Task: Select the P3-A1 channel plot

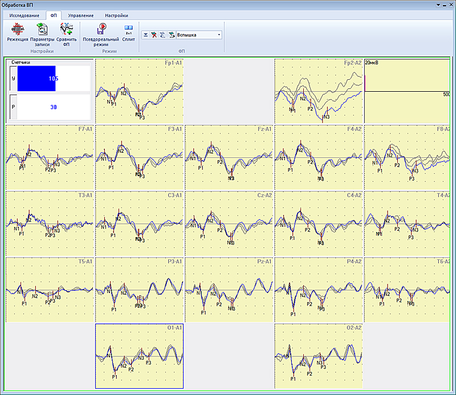Action: pyautogui.click(x=139, y=290)
